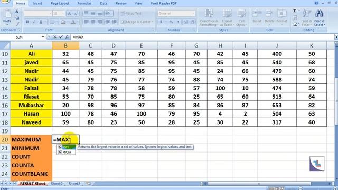This screenshot has height=190, width=338.
Task: Click the Cut scissors icon
Action: [17, 11]
